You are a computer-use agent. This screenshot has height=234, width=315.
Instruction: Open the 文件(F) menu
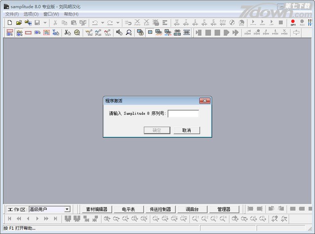(x=12, y=14)
